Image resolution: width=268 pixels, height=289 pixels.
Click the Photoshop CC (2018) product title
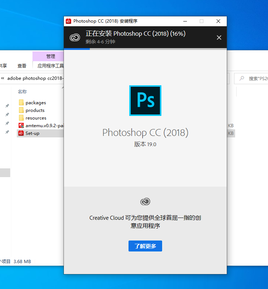(145, 133)
